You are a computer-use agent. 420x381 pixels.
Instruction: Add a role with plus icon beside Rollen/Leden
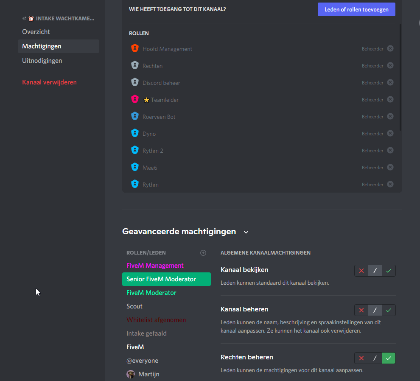pos(203,253)
